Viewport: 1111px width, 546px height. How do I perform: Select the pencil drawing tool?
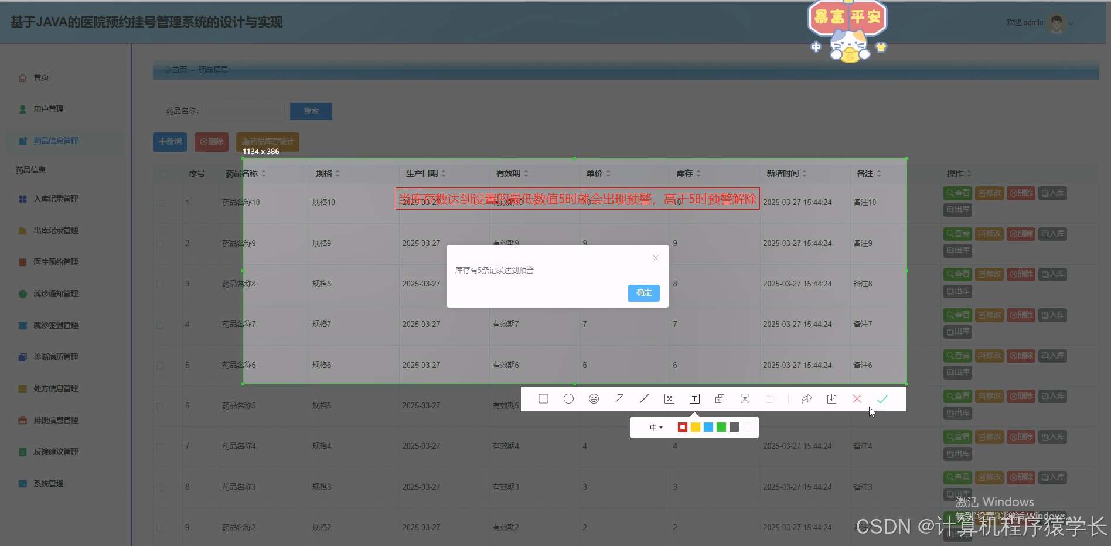(x=644, y=399)
